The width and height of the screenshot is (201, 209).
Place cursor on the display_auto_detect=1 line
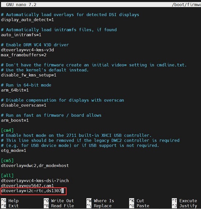27,20
